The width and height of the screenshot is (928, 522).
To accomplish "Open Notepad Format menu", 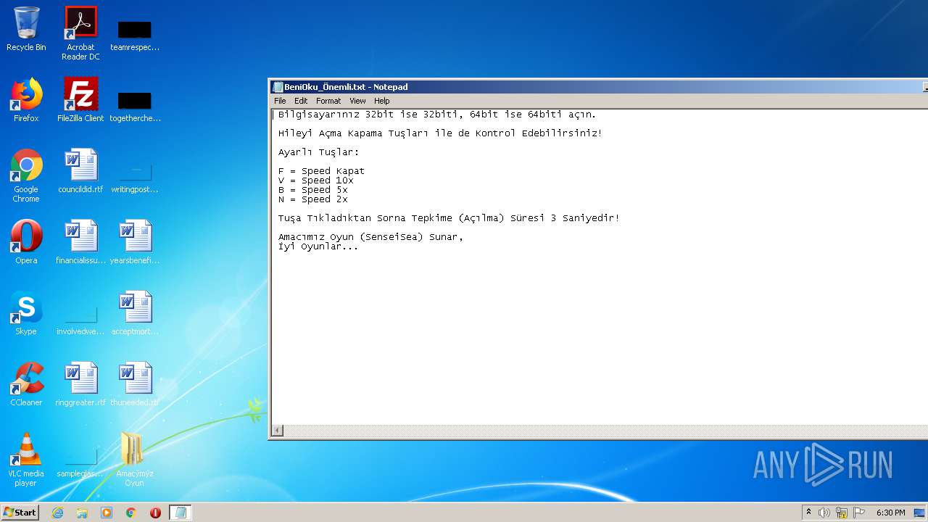I will click(328, 101).
